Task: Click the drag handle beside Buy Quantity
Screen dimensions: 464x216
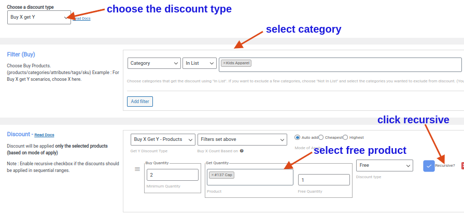Action: (x=137, y=169)
